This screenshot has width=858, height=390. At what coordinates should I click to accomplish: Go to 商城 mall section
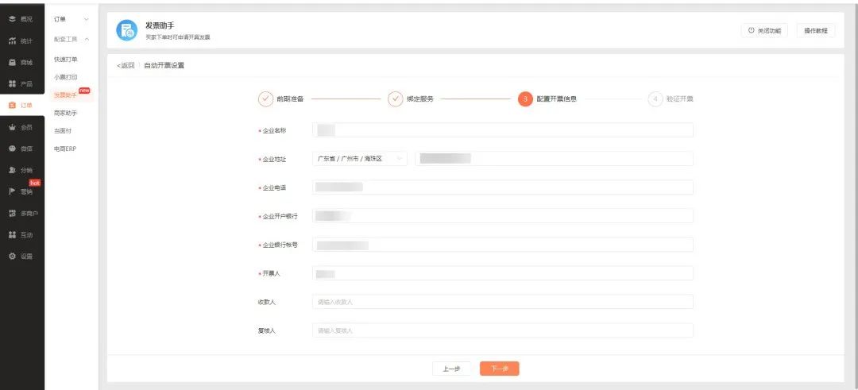(x=21, y=62)
